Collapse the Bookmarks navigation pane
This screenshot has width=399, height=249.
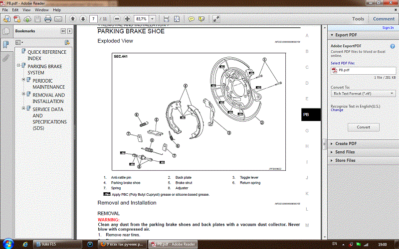(x=63, y=31)
